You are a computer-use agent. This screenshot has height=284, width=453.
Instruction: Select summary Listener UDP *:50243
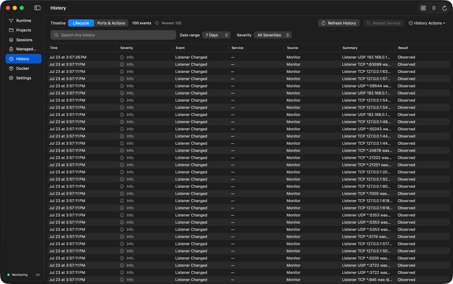(x=366, y=129)
